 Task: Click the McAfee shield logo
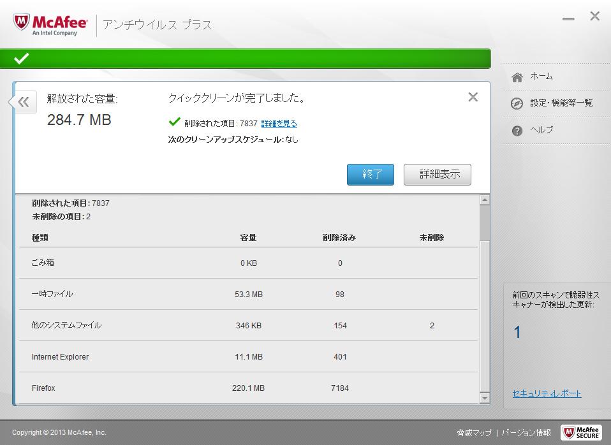click(21, 22)
